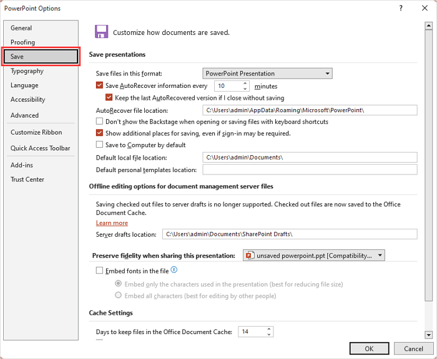Screen dimensions: 437x359
Task: Select Customize Ribbon in the sidebar
Action: 36,132
